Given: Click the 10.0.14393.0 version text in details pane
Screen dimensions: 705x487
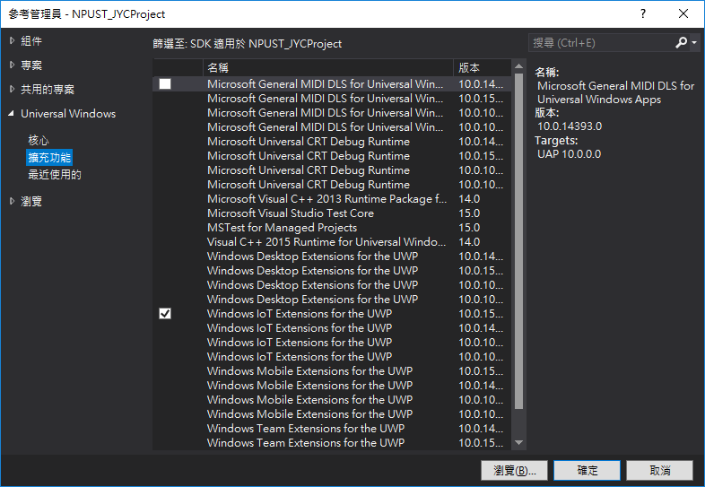Looking at the screenshot, I should 570,126.
